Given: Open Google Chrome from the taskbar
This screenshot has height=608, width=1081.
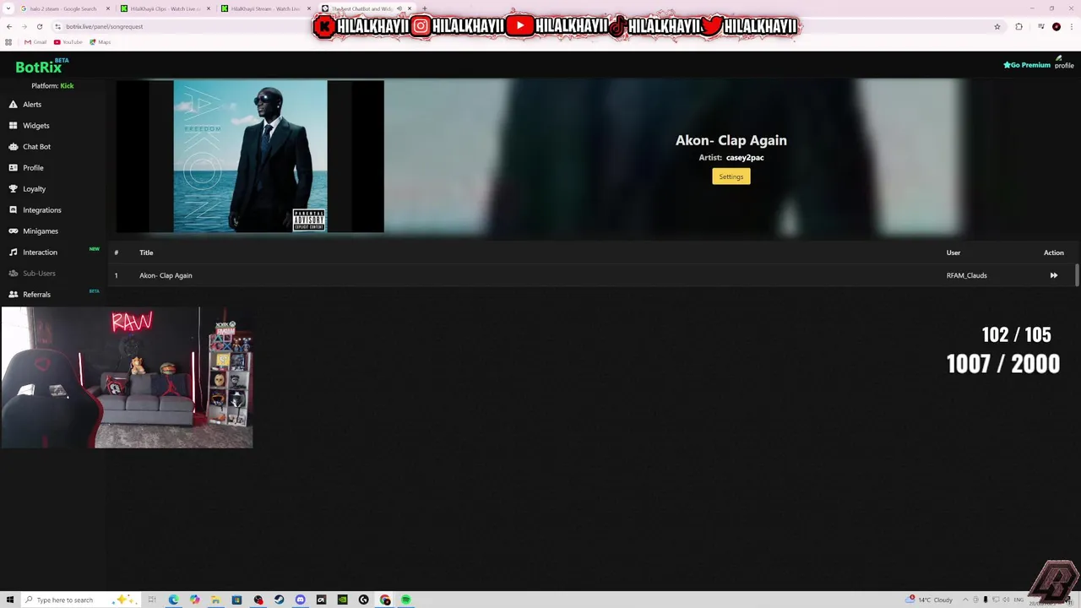Looking at the screenshot, I should point(385,600).
